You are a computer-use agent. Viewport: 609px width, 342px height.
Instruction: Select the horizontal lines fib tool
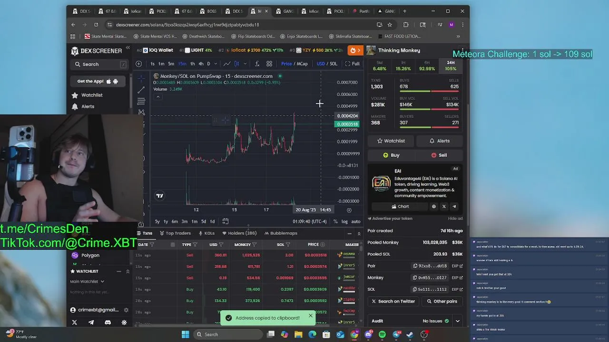[x=141, y=101]
